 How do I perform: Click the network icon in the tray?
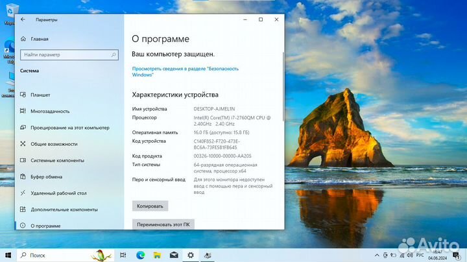pyautogui.click(x=401, y=256)
